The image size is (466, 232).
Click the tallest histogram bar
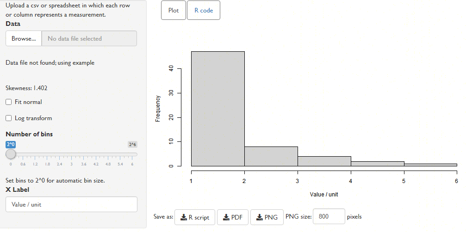[218, 109]
